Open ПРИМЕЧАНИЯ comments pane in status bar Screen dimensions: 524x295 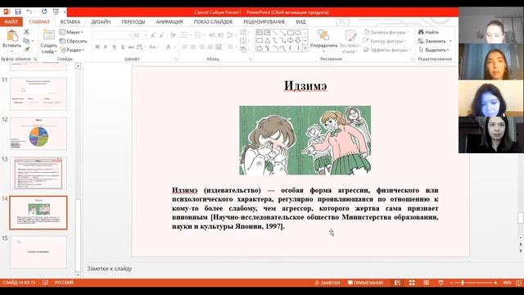(365, 283)
